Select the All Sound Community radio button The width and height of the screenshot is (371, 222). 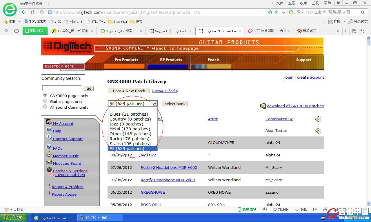click(x=45, y=107)
